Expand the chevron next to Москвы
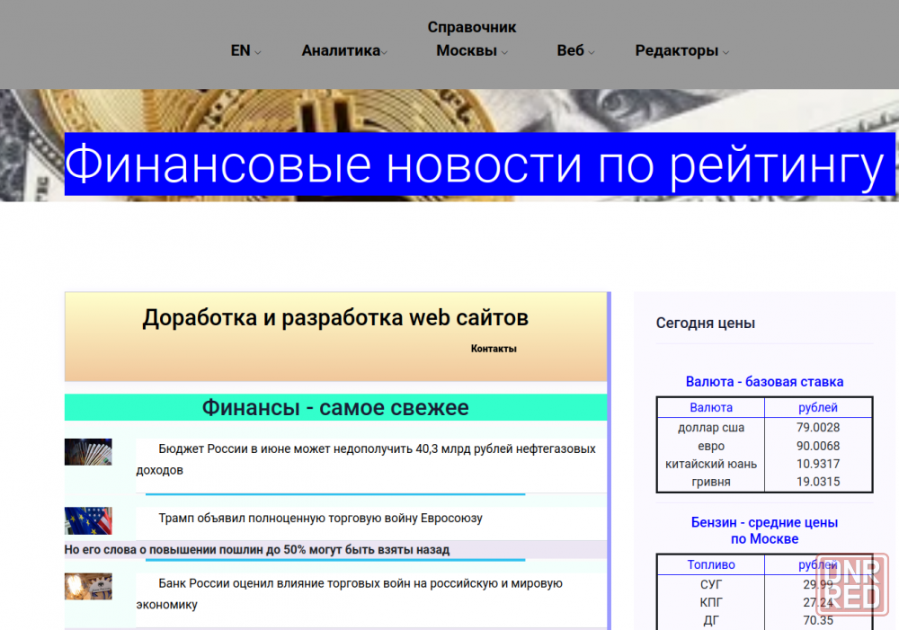Image resolution: width=899 pixels, height=630 pixels. coord(504,52)
